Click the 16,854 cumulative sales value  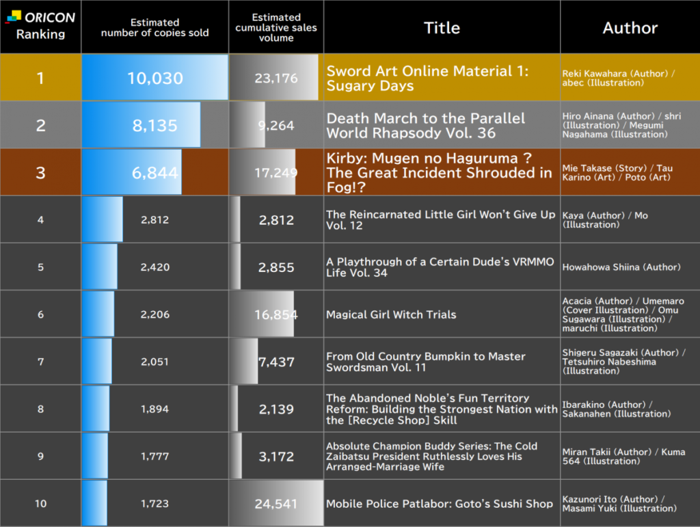point(276,314)
